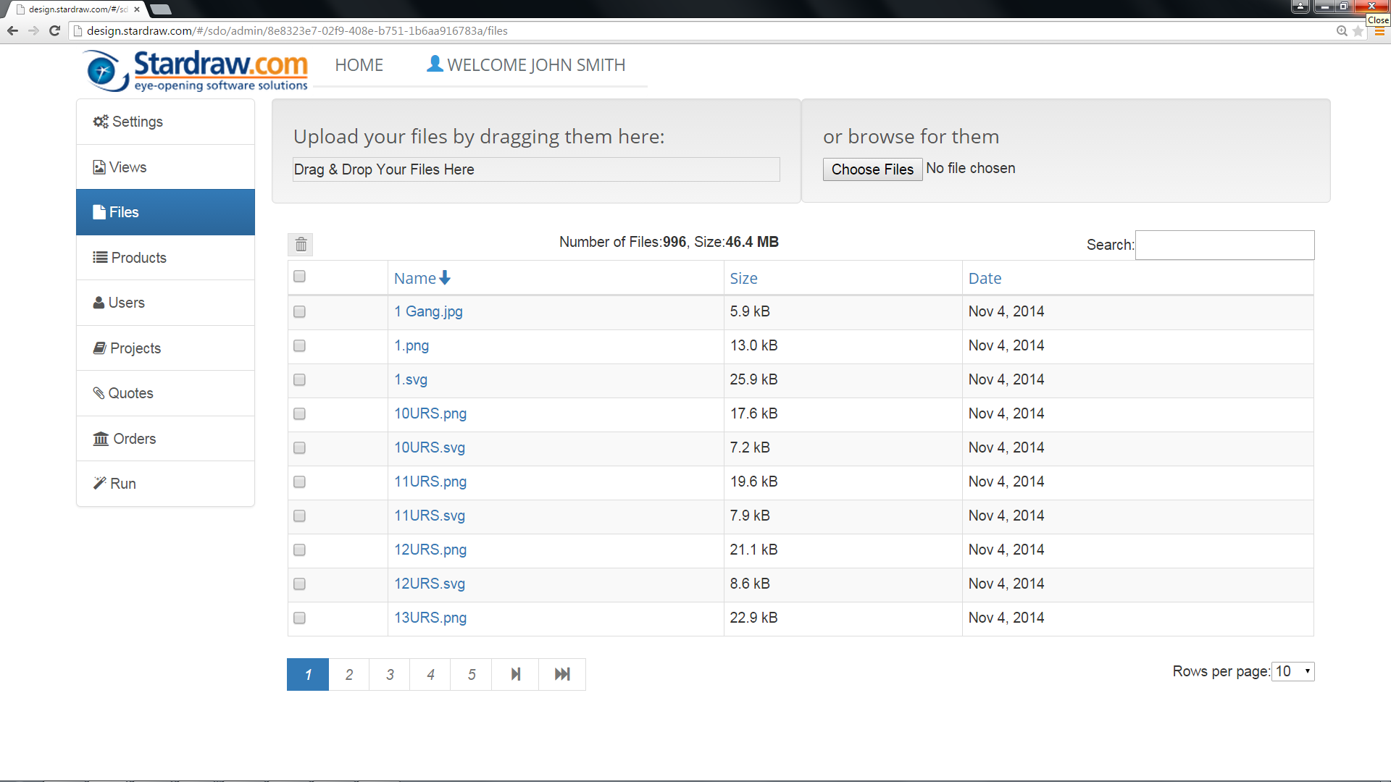Click the Stardraw.com logo
The image size is (1391, 782).
tap(196, 70)
